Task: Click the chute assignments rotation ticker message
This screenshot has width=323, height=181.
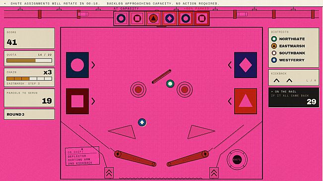Action: tap(55, 3)
